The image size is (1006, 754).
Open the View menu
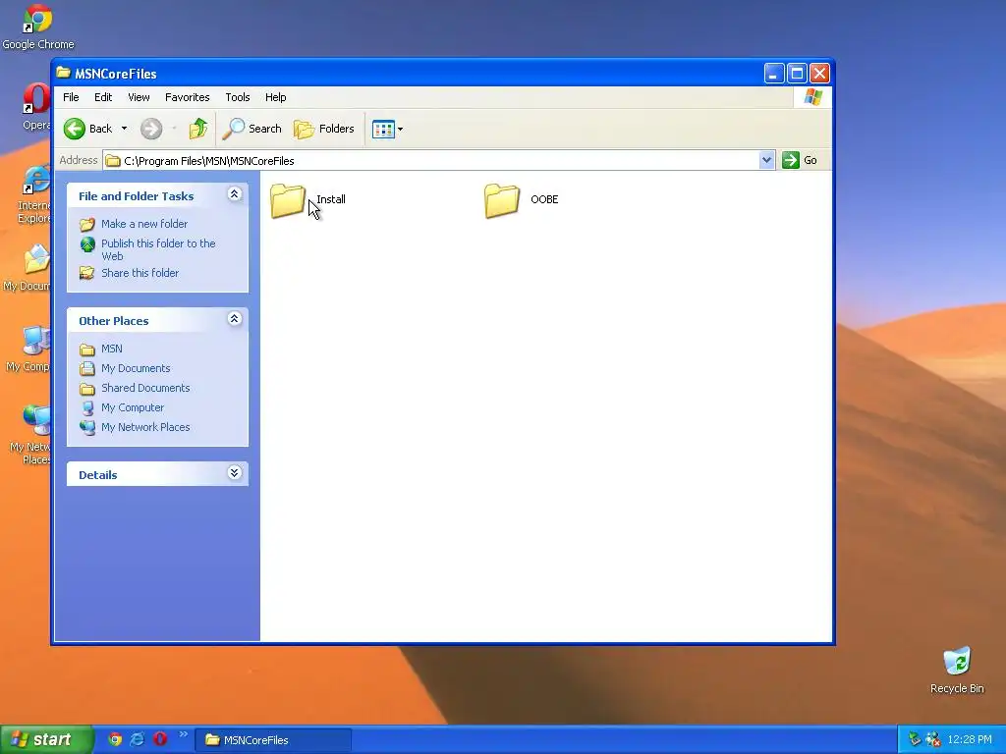point(139,97)
